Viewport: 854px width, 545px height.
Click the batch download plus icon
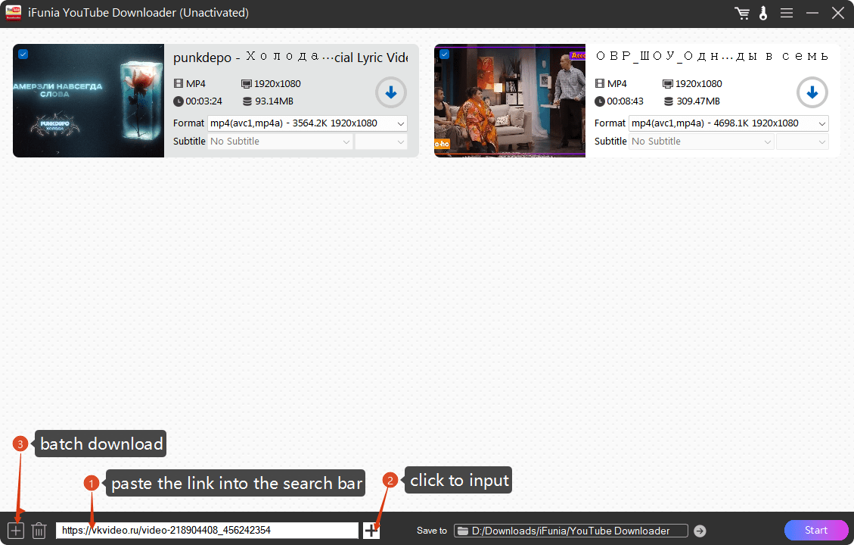click(15, 531)
